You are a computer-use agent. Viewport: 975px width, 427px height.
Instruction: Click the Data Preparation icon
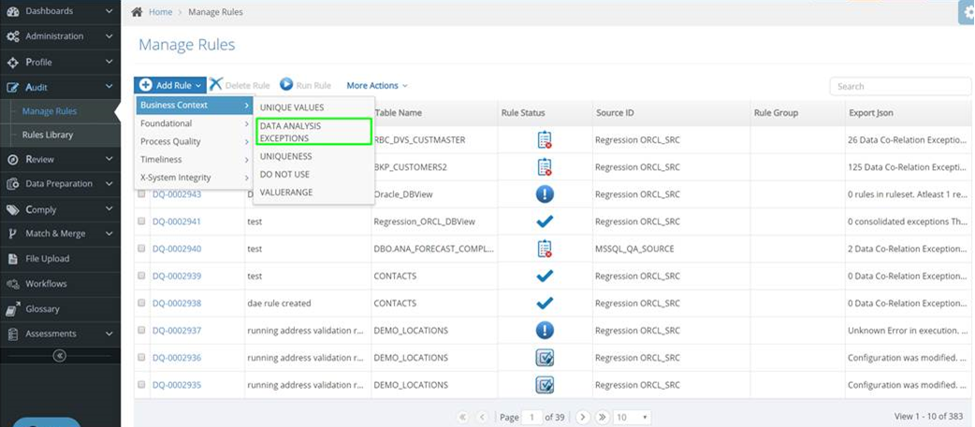point(12,184)
